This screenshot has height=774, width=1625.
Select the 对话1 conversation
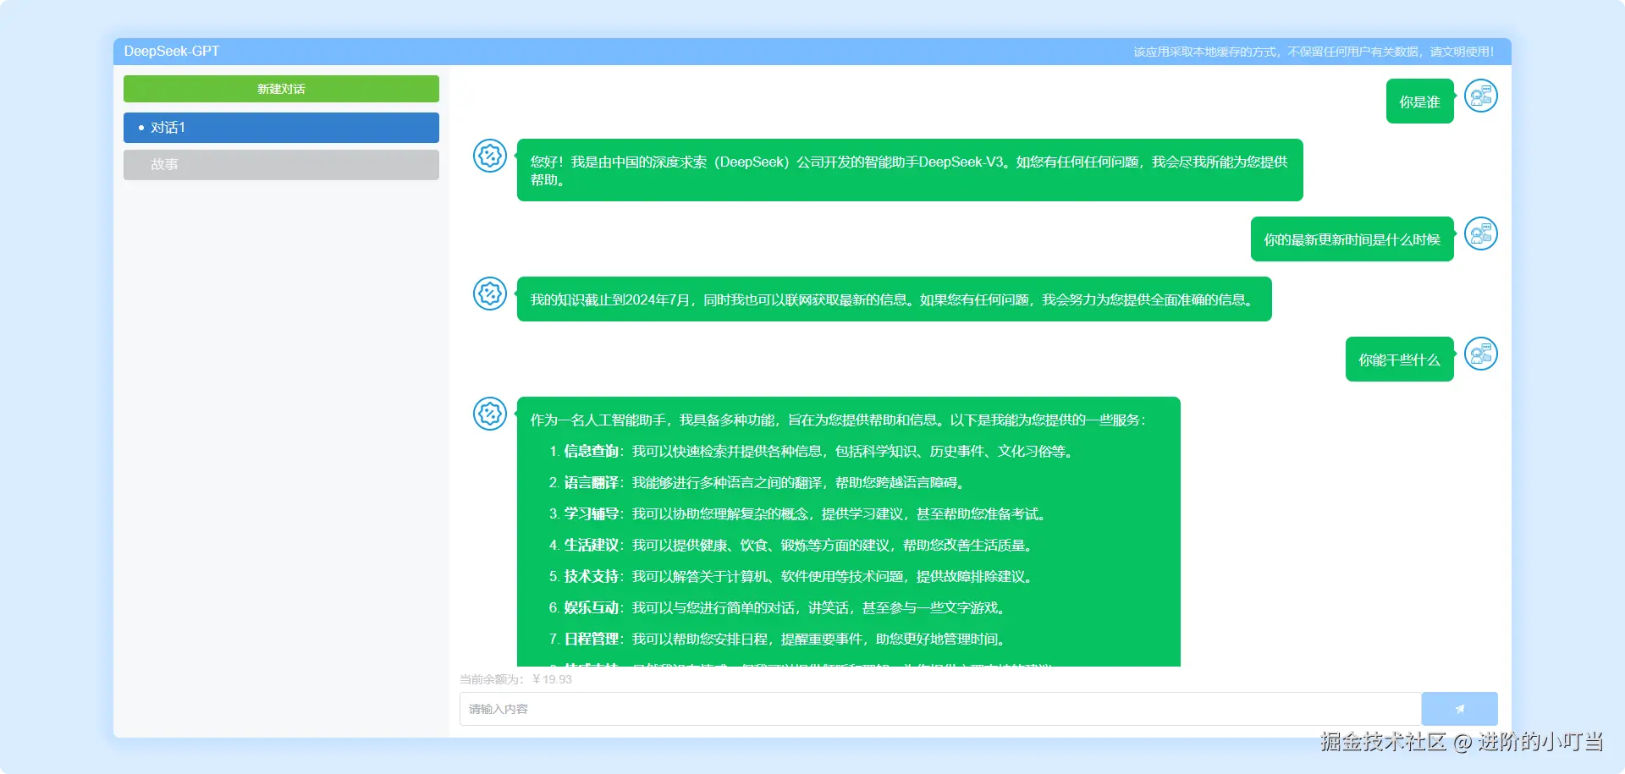tap(281, 127)
